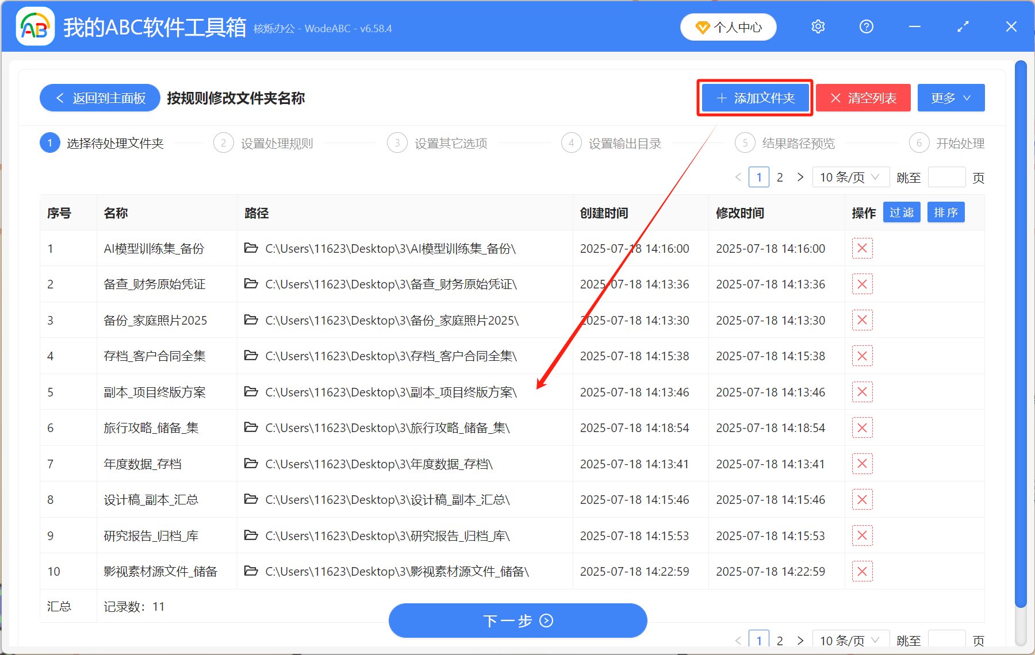Expand the 更多 dropdown

pyautogui.click(x=950, y=98)
